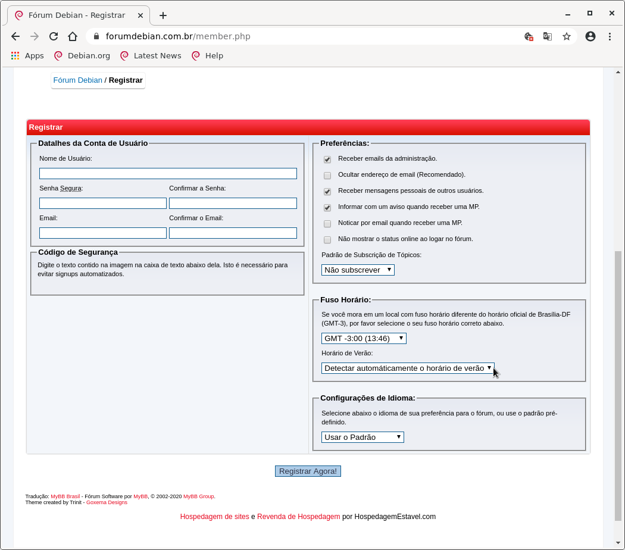Open the Apps grid shortcut
This screenshot has width=625, height=550.
coord(27,56)
